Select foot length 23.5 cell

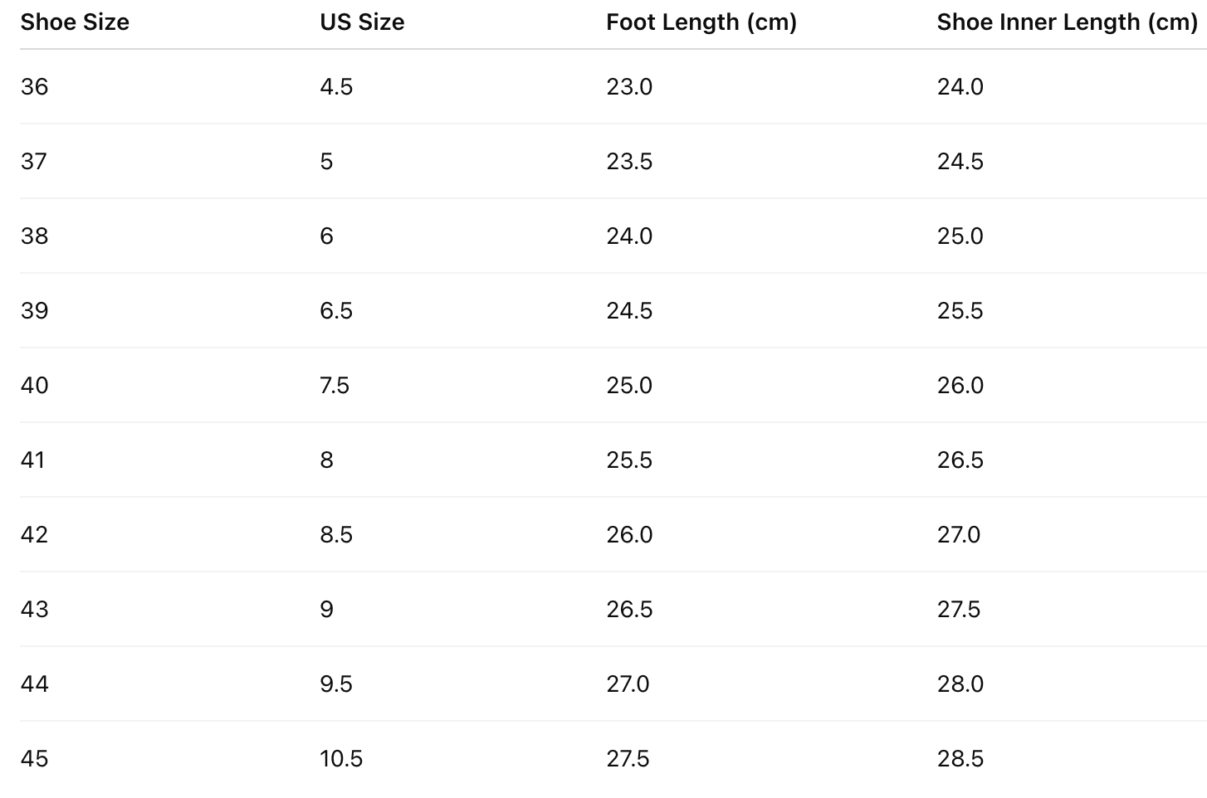(x=629, y=162)
